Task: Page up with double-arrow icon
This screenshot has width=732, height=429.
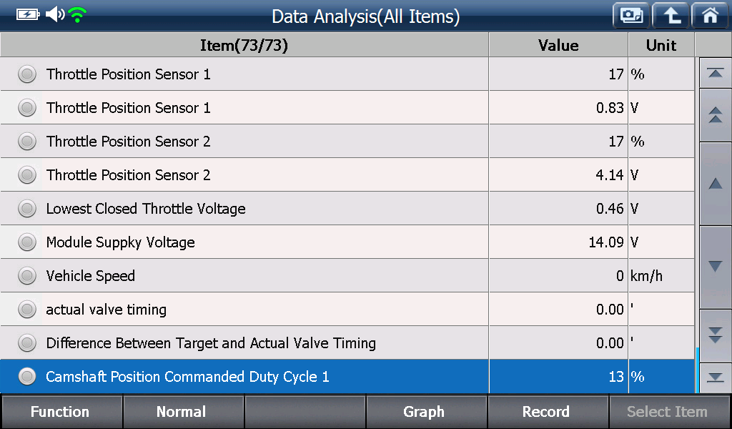Action: pyautogui.click(x=715, y=115)
